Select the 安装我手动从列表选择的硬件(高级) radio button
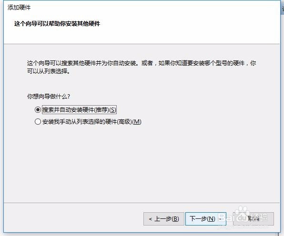 (38, 121)
